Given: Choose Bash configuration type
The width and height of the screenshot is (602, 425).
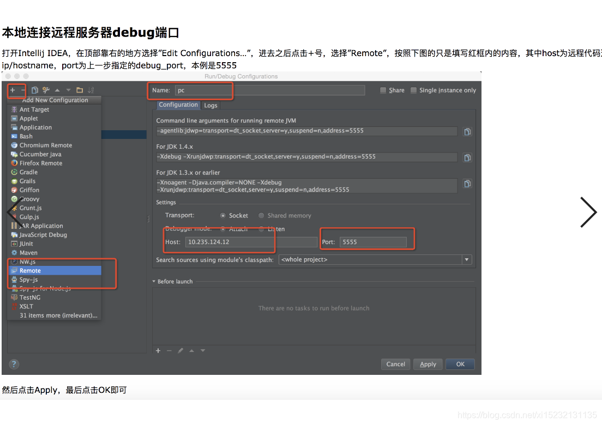Looking at the screenshot, I should click(x=55, y=136).
